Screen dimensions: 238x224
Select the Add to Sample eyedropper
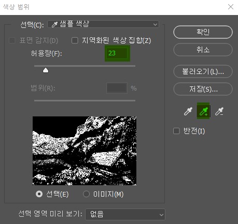click(x=203, y=111)
